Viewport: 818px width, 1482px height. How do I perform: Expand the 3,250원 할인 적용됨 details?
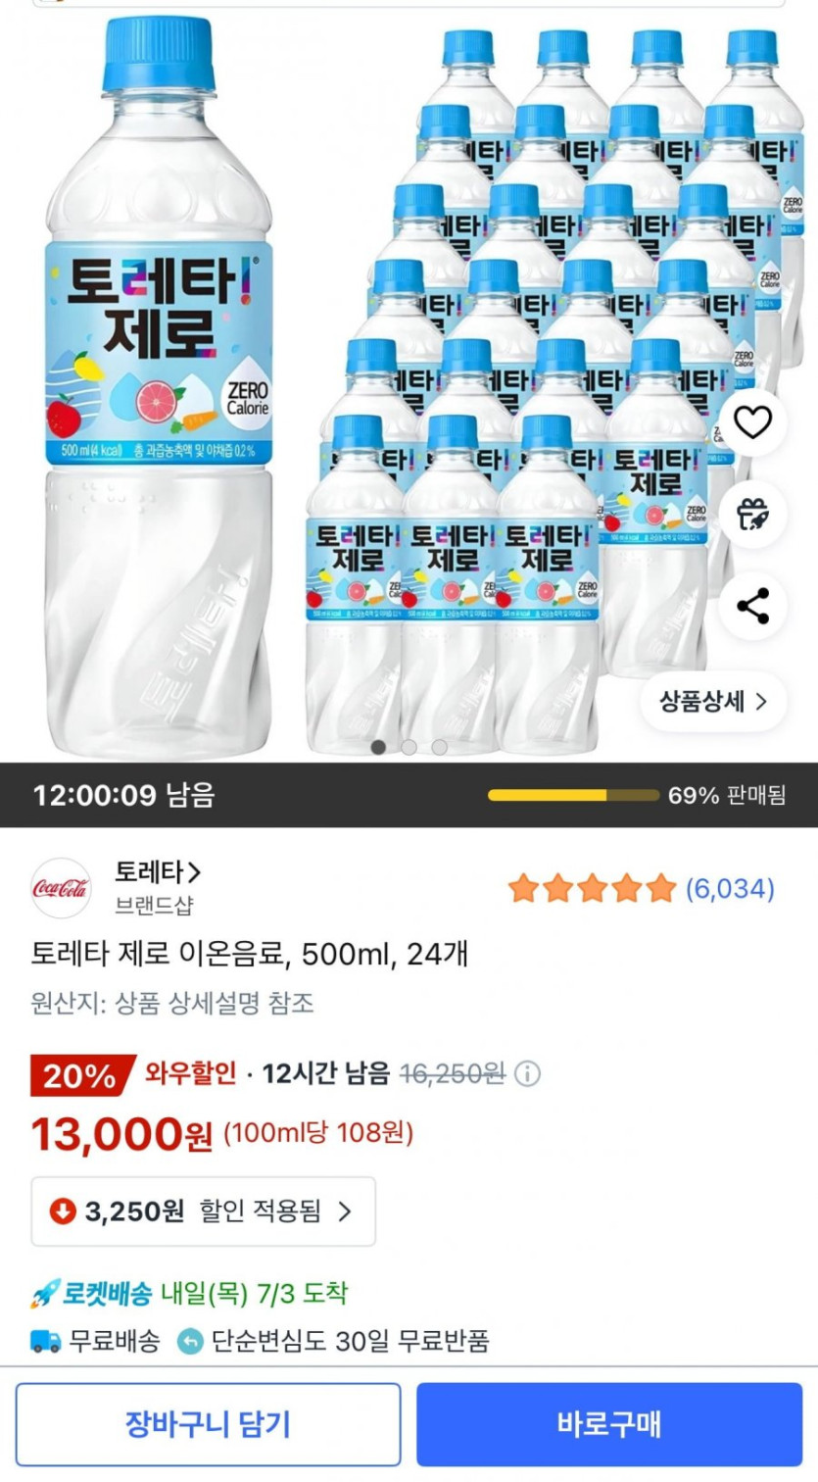[203, 1211]
